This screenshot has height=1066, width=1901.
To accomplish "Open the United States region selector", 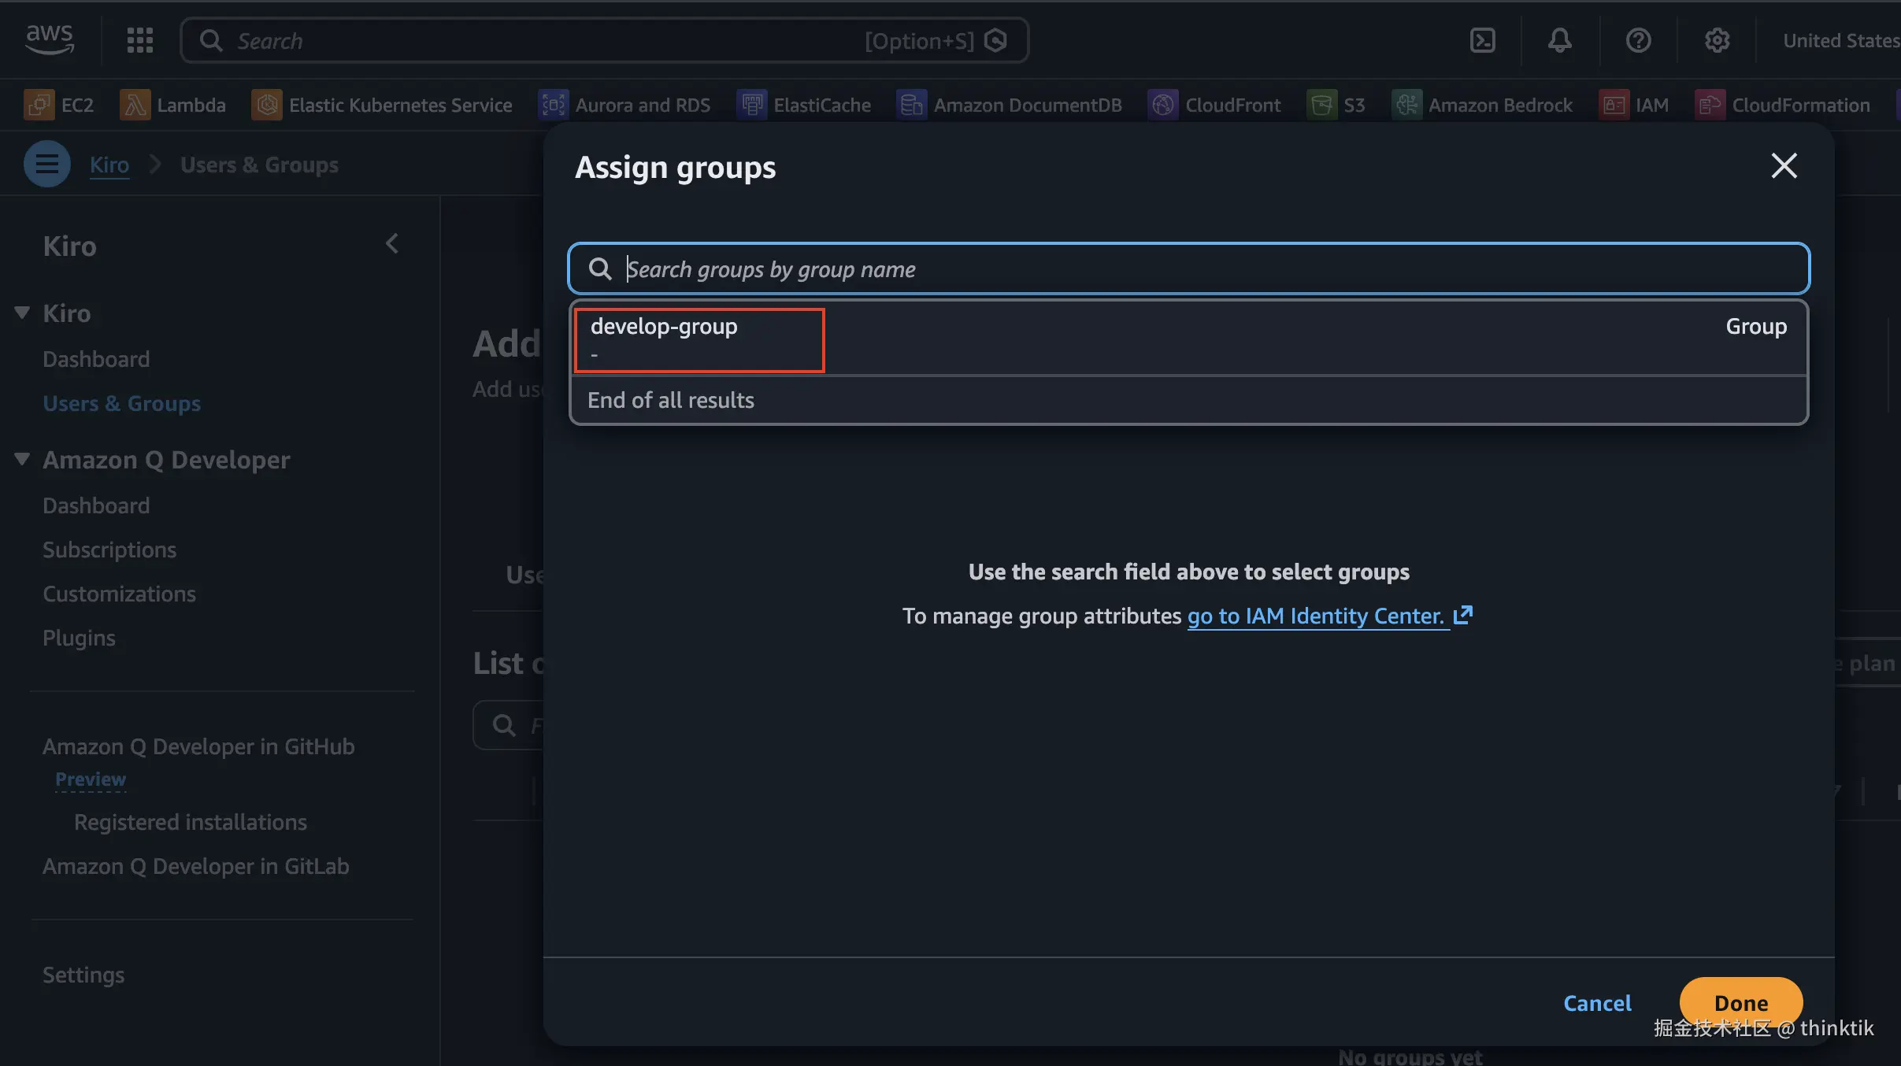I will click(x=1840, y=40).
